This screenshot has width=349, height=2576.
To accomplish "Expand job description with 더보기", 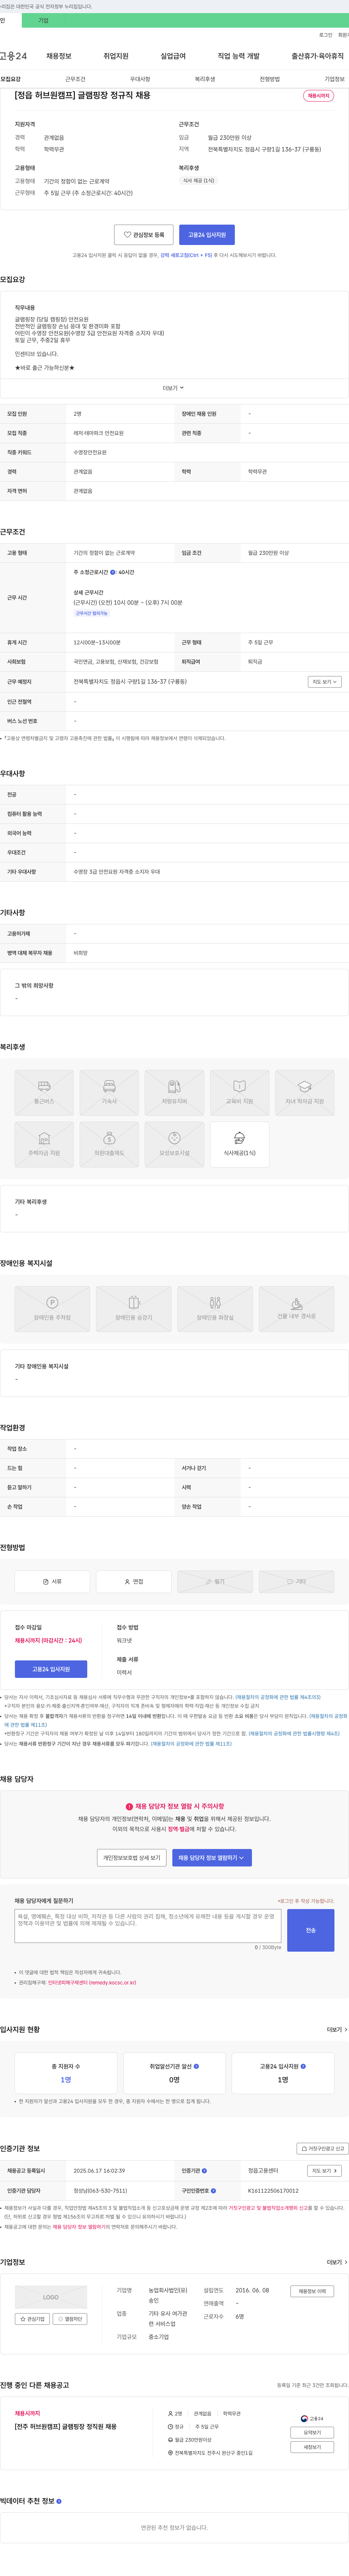I will 174,388.
